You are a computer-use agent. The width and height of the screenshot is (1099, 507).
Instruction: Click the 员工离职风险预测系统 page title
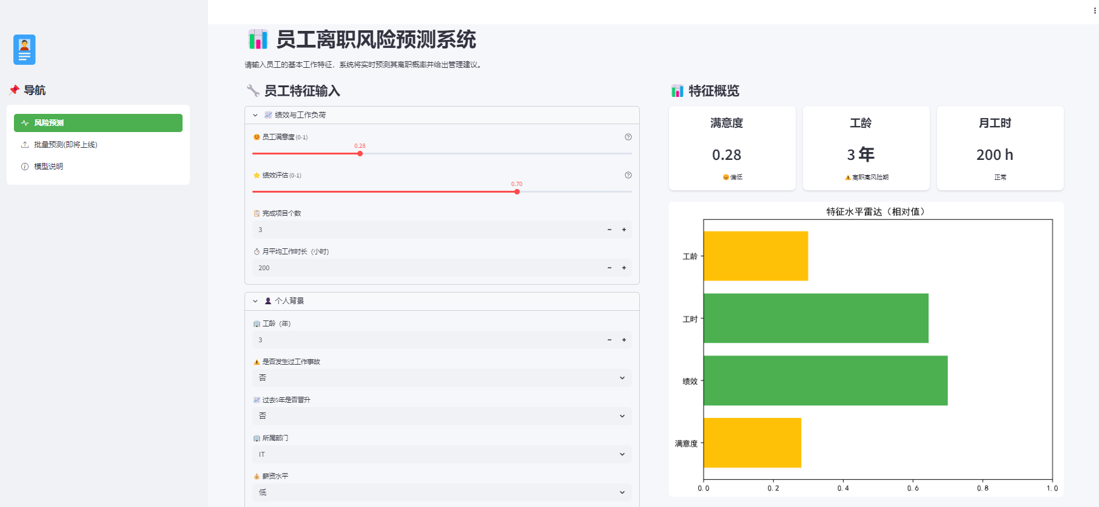pos(376,39)
